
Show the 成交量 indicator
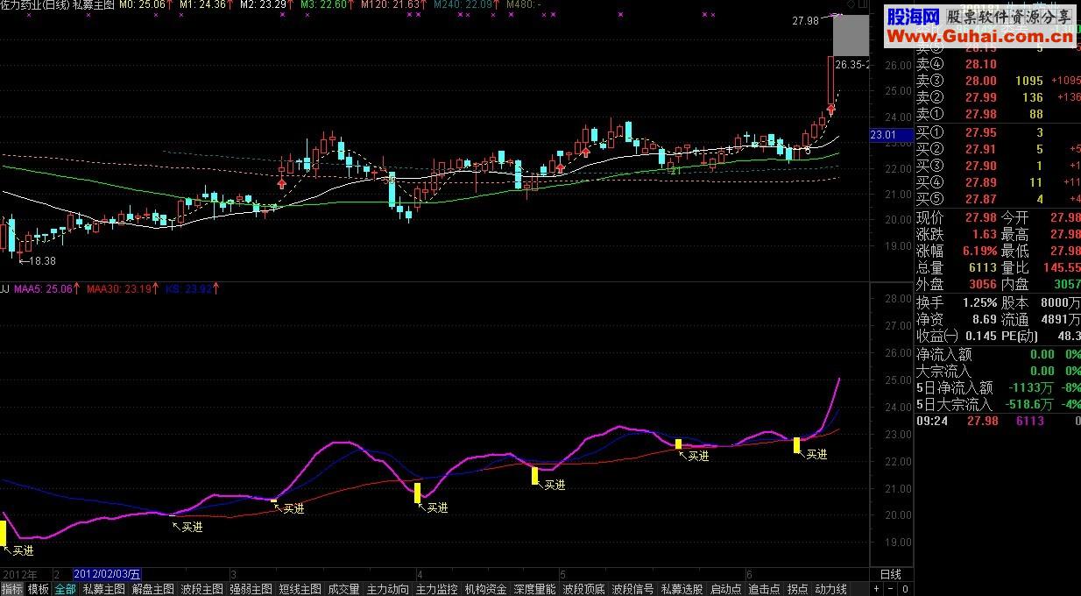[x=343, y=589]
